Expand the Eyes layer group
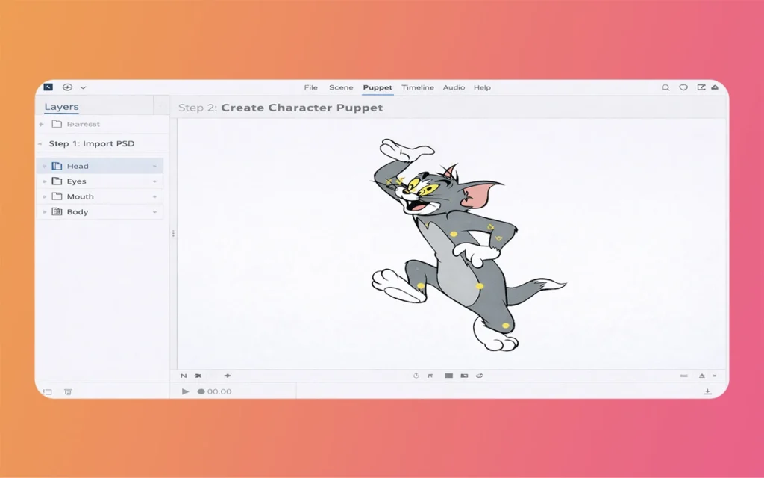This screenshot has height=478, width=764. click(45, 181)
